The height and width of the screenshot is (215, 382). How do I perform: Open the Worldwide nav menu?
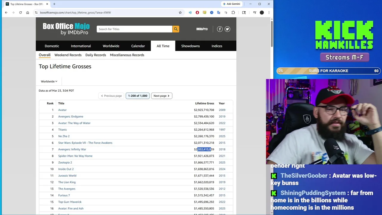(111, 46)
